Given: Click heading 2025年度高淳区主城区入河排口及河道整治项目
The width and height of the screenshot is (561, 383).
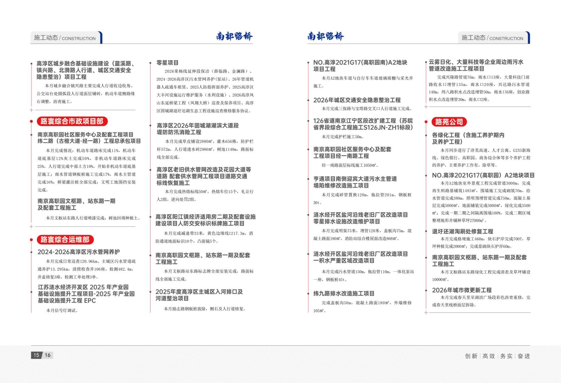Looking at the screenshot, I should (x=199, y=295).
